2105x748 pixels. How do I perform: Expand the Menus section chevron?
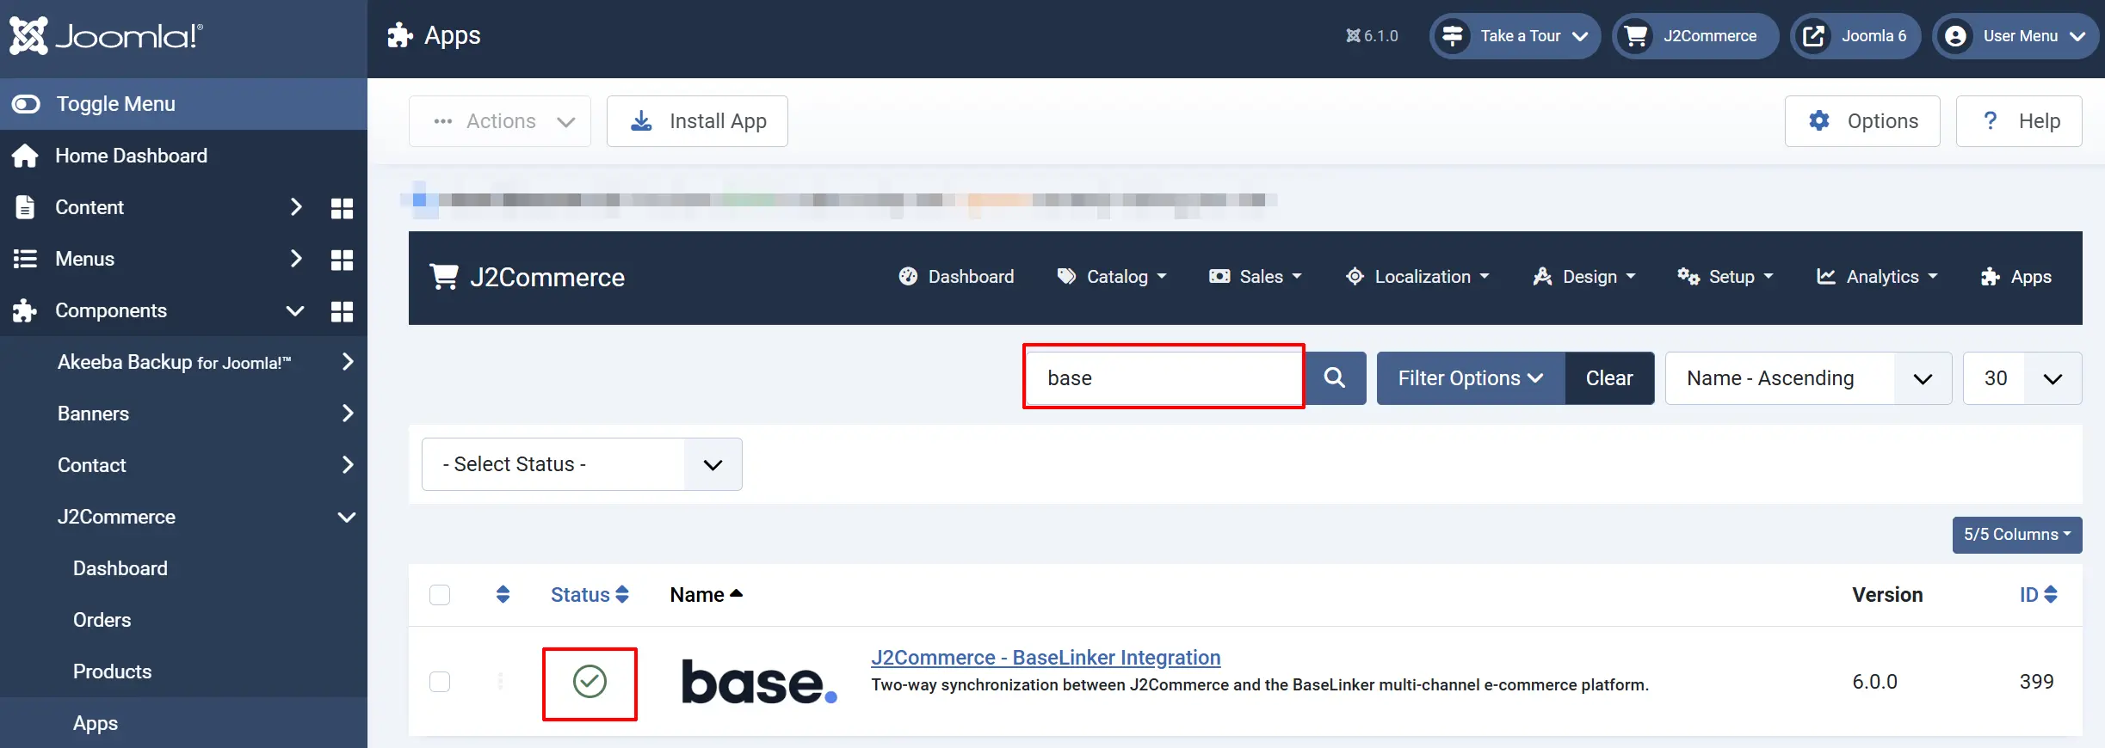point(295,259)
